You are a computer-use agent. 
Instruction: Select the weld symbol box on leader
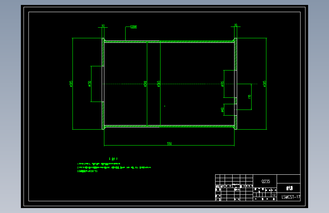pos(134,27)
